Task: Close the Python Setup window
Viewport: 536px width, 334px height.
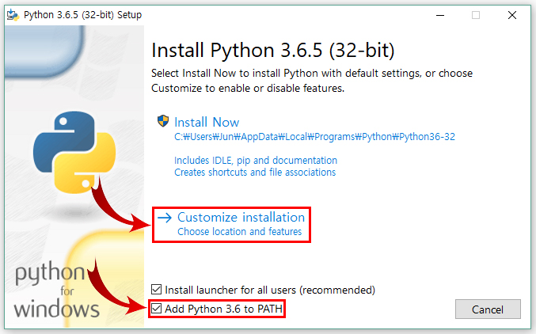Action: tap(512, 15)
